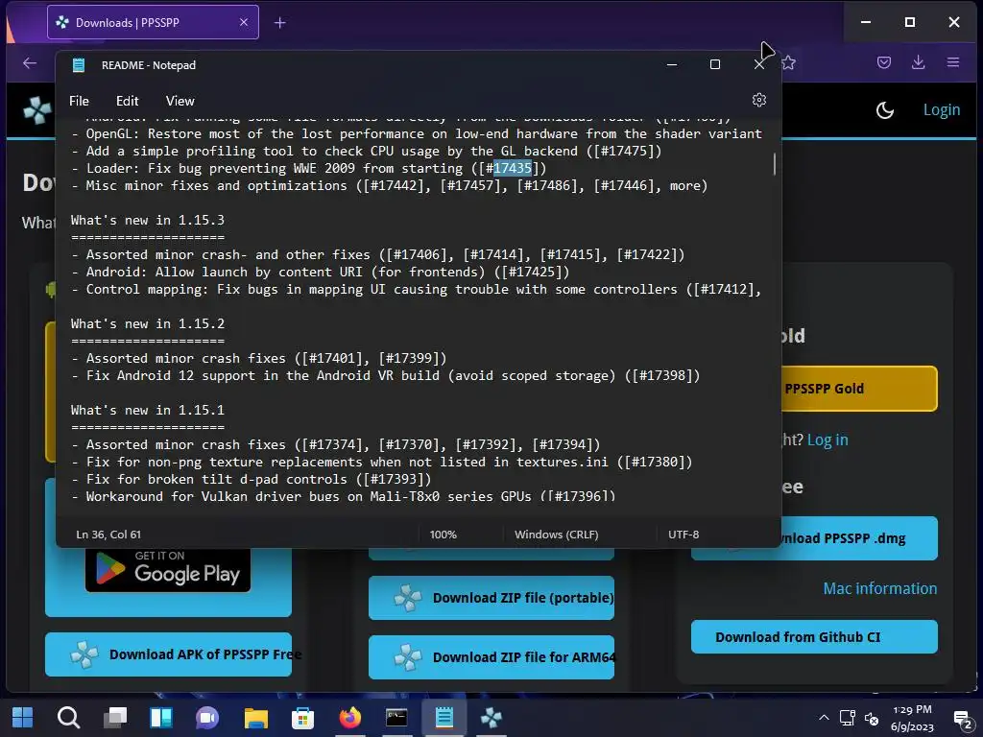The height and width of the screenshot is (737, 983).
Task: Click the Notepad vertical scrollbar thumb
Action: click(x=775, y=164)
